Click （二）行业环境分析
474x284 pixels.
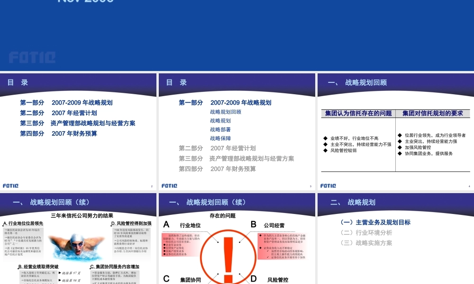click(366, 233)
